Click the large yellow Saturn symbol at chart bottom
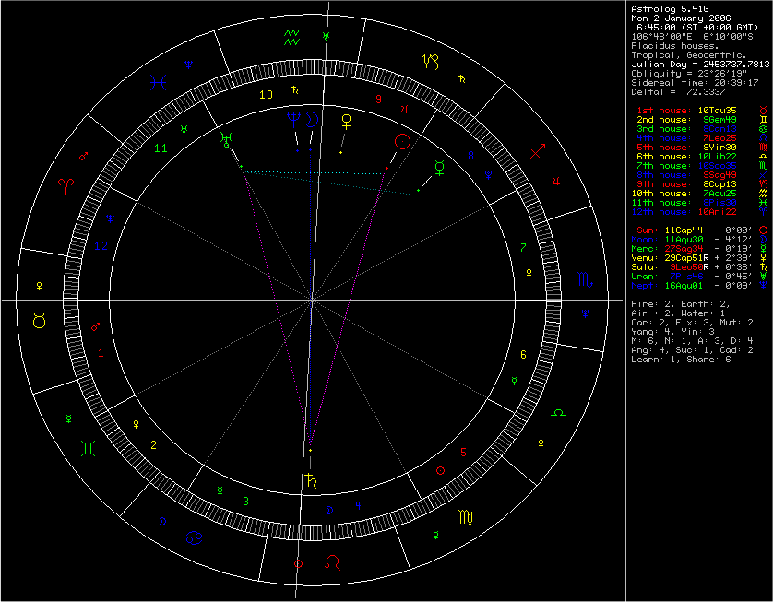The height and width of the screenshot is (602, 773). 312,480
